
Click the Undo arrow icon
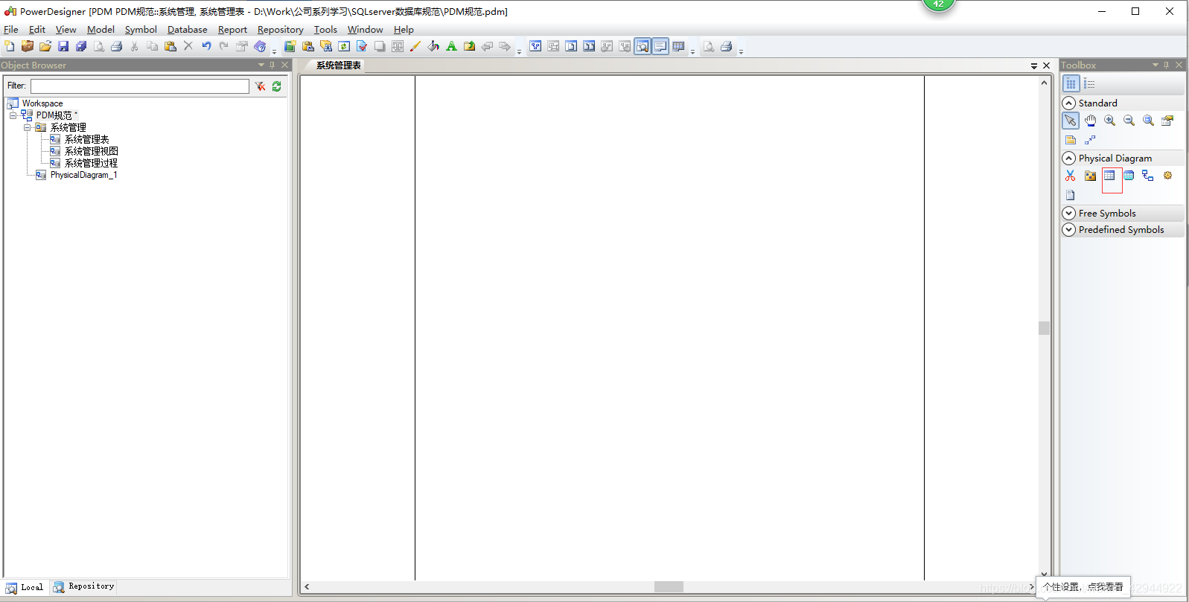(x=206, y=46)
